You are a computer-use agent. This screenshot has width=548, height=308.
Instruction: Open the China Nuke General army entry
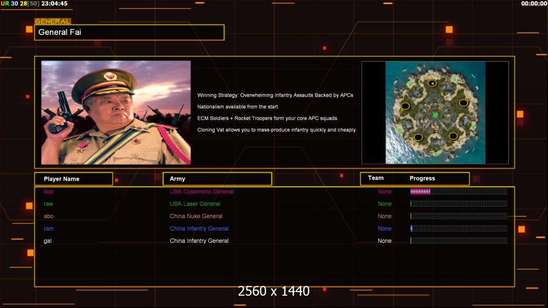[x=196, y=216]
